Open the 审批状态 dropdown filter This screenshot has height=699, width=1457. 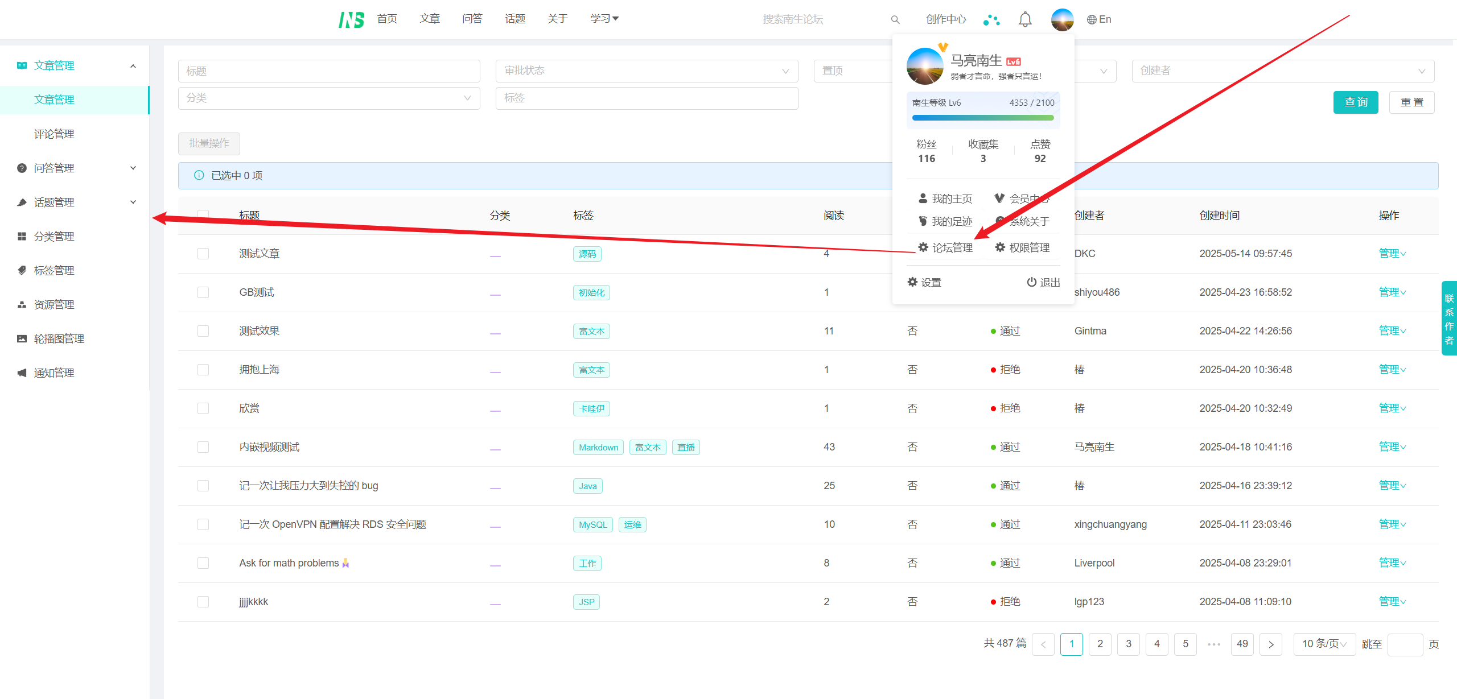coord(647,71)
